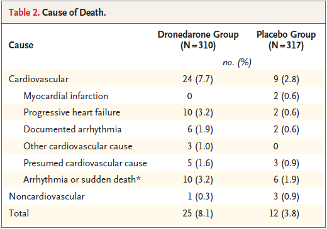The width and height of the screenshot is (327, 229).
Task: Select the 25 (8.1) total dronedarone value
Action: coord(197,213)
